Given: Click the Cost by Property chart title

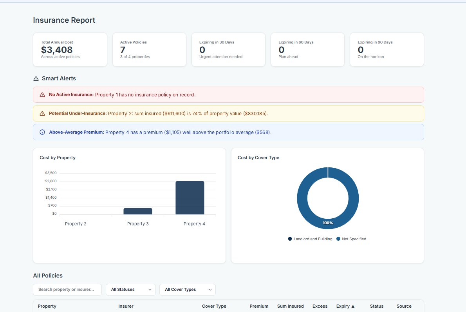Looking at the screenshot, I should [x=58, y=158].
